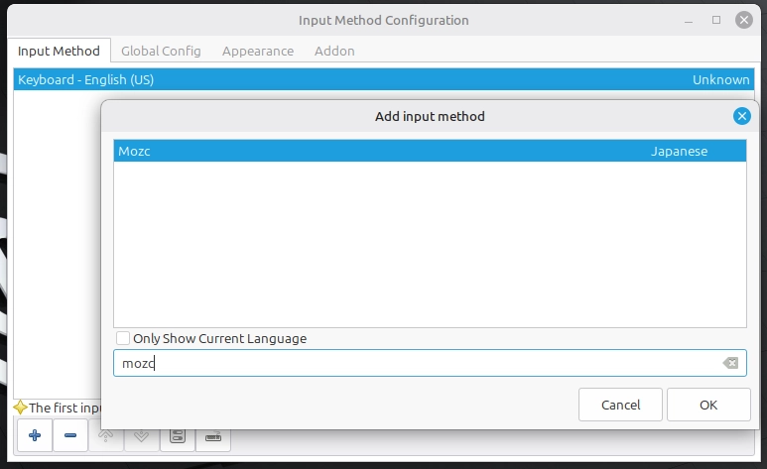This screenshot has width=767, height=469.
Task: Open the Addon tab
Action: pos(334,51)
